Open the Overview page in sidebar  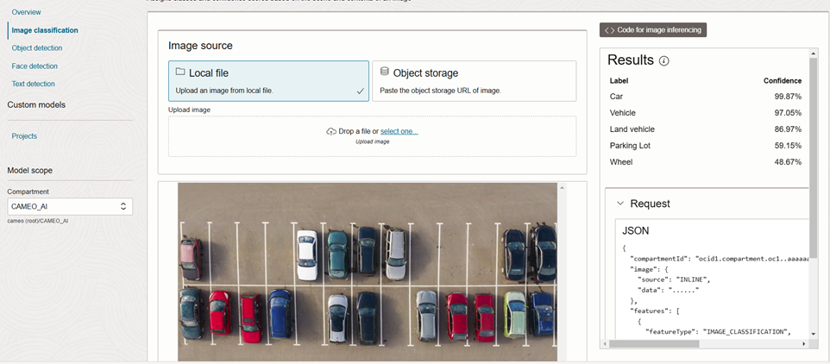[x=26, y=12]
